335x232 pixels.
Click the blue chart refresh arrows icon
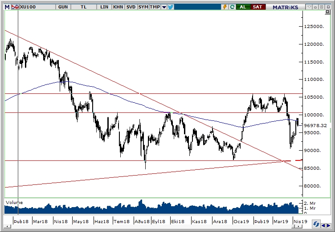(x=316, y=224)
